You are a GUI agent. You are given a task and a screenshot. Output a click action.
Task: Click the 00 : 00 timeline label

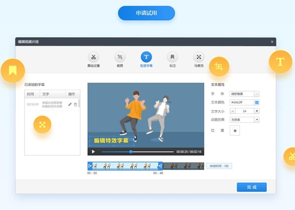[92, 173]
